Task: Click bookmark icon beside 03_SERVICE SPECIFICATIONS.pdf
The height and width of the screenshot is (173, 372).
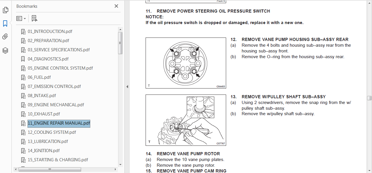Action: (x=24, y=50)
